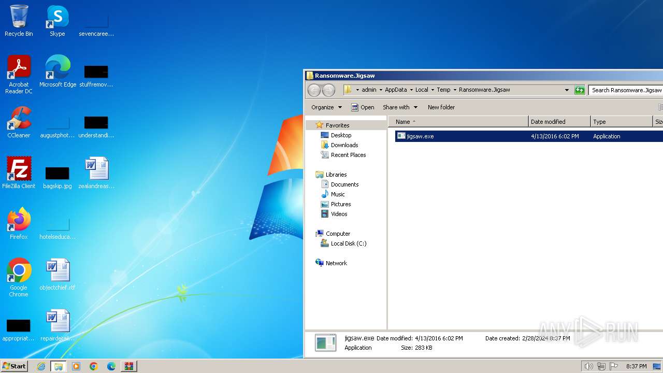
Task: Open CCleaner desktop shortcut
Action: [19, 122]
